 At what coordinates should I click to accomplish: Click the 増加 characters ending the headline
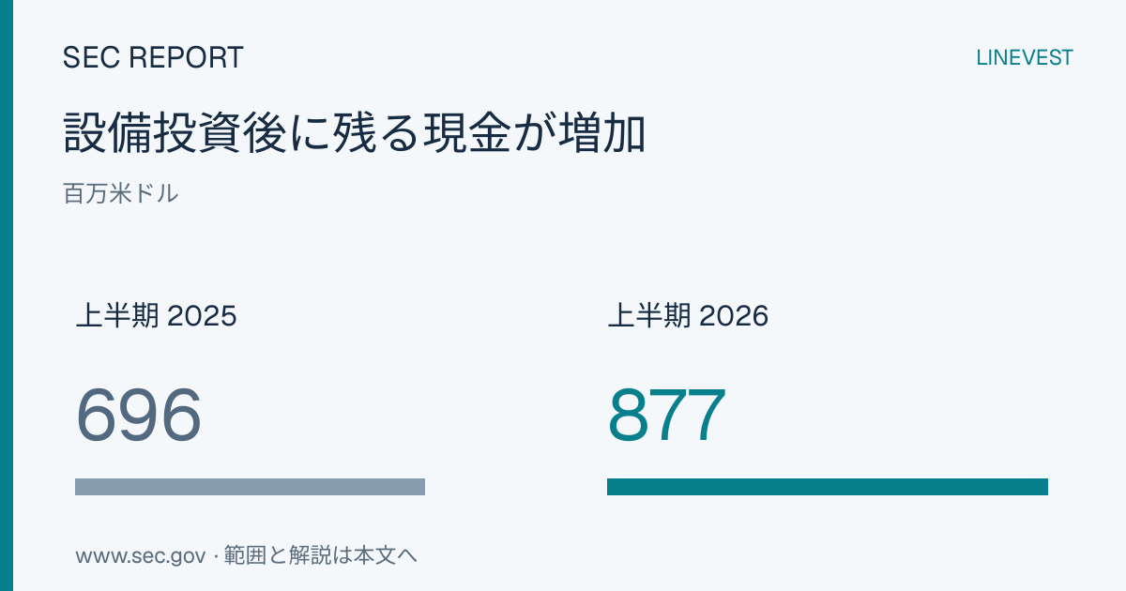pos(601,133)
